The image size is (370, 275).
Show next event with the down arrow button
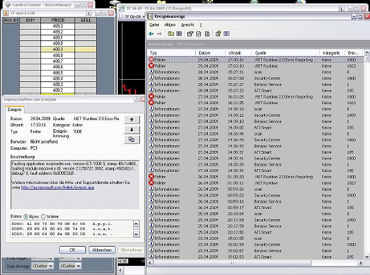(x=132, y=130)
